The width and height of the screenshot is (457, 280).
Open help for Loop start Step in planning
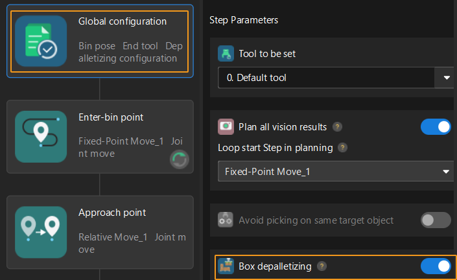pos(343,148)
